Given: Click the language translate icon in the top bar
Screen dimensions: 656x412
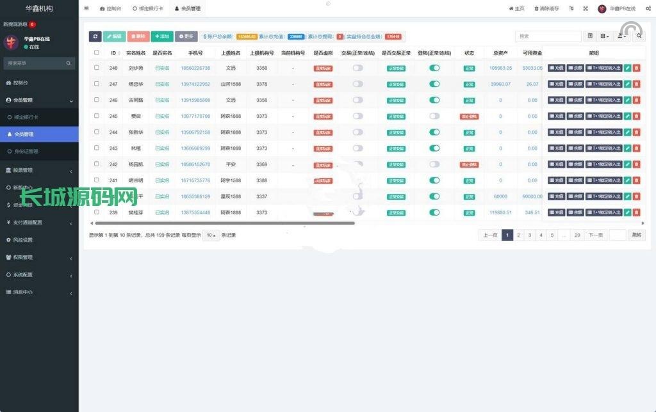Looking at the screenshot, I should [571, 8].
